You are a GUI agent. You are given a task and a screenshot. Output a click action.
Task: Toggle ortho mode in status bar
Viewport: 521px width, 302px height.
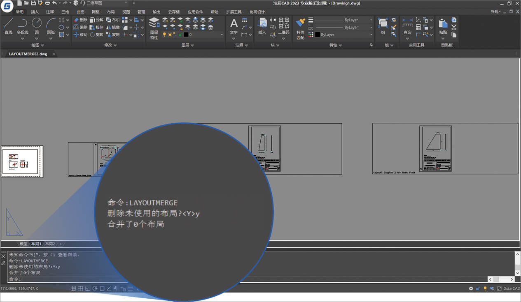[88, 289]
